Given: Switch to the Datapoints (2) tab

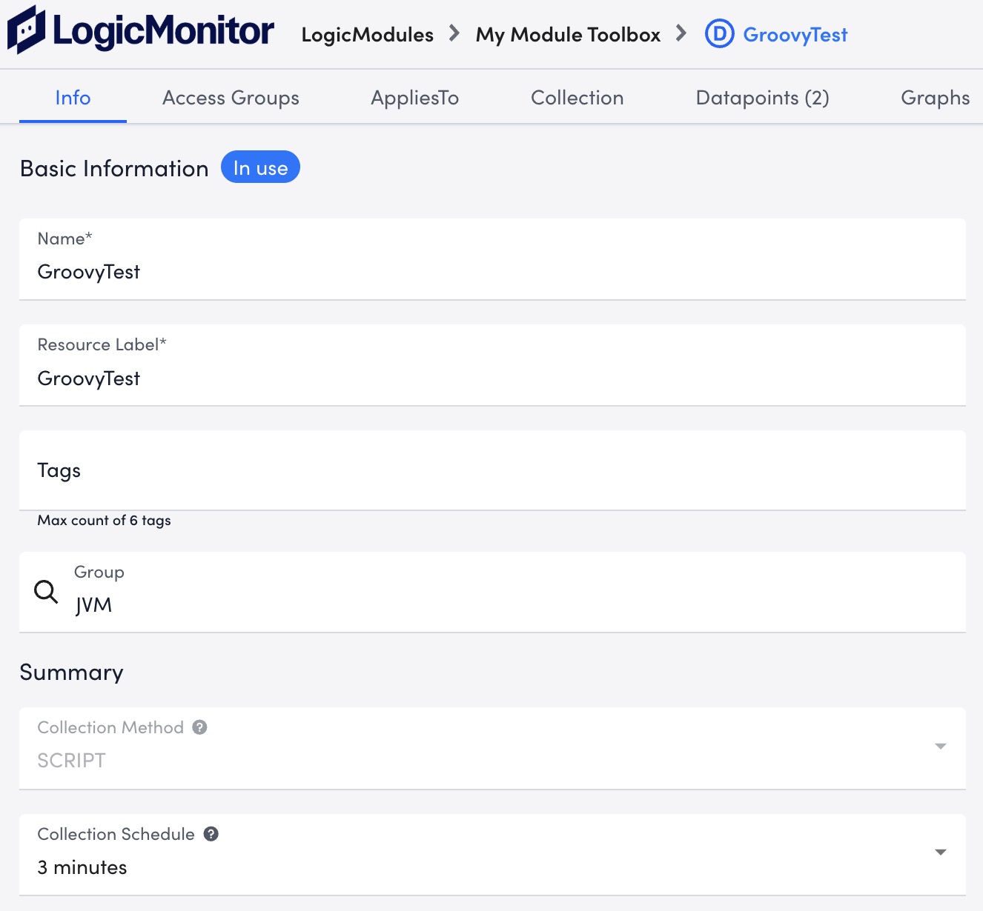Looking at the screenshot, I should tap(762, 97).
